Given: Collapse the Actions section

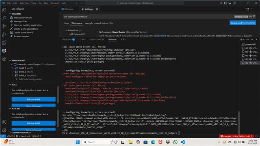Looking at the screenshot, I should pos(10,109).
